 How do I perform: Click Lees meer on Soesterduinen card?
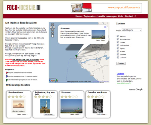(22, 114)
